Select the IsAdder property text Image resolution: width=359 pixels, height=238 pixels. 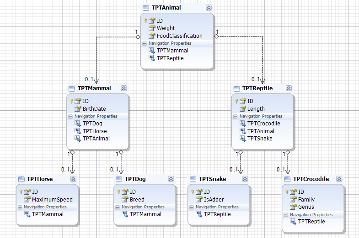(x=214, y=199)
